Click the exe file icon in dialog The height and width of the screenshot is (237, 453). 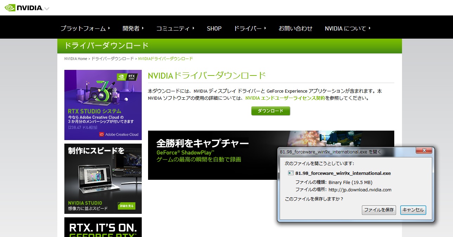291,173
